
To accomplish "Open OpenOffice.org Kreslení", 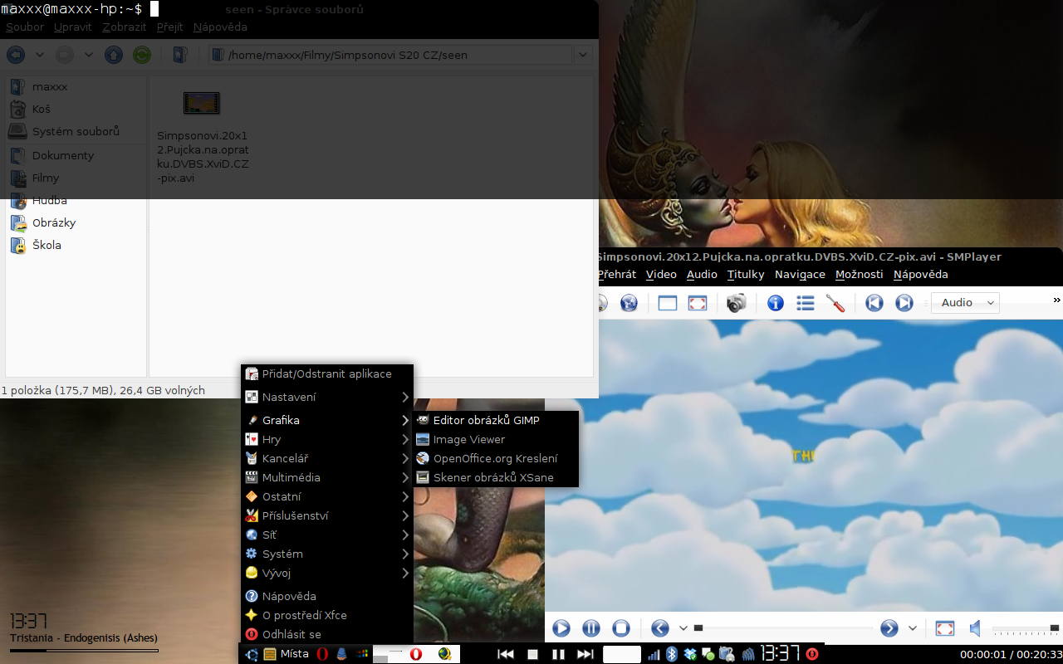I will tap(496, 458).
